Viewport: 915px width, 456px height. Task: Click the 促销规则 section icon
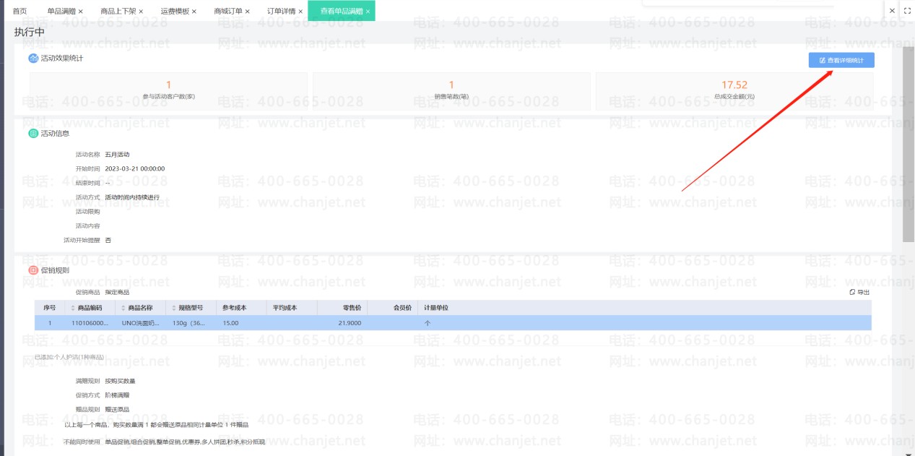tap(33, 270)
